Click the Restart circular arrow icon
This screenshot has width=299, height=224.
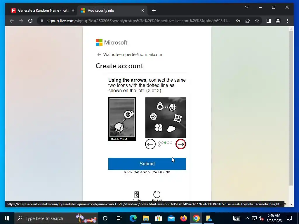(x=157, y=195)
